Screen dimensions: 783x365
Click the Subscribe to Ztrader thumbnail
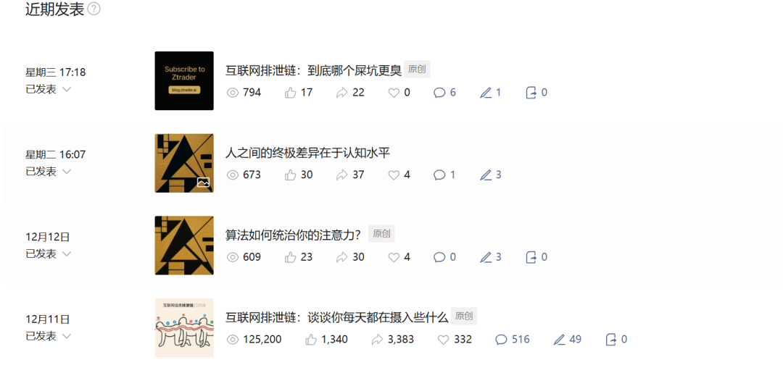click(184, 81)
